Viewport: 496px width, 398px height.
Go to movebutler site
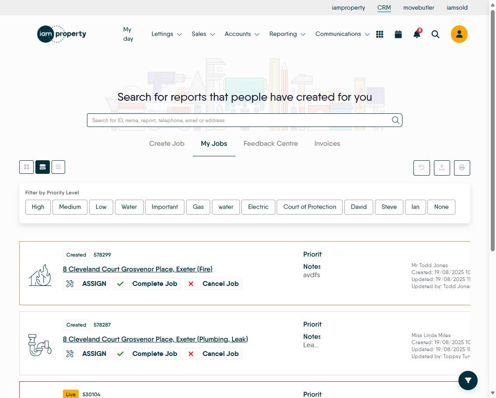click(x=419, y=7)
